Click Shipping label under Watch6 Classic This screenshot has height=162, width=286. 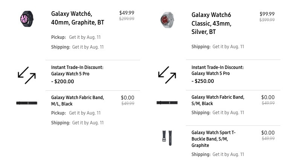click(x=201, y=47)
